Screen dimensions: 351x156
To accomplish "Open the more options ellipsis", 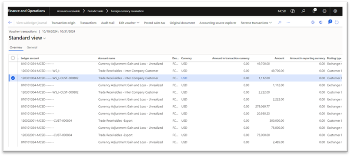I will coord(288,23).
